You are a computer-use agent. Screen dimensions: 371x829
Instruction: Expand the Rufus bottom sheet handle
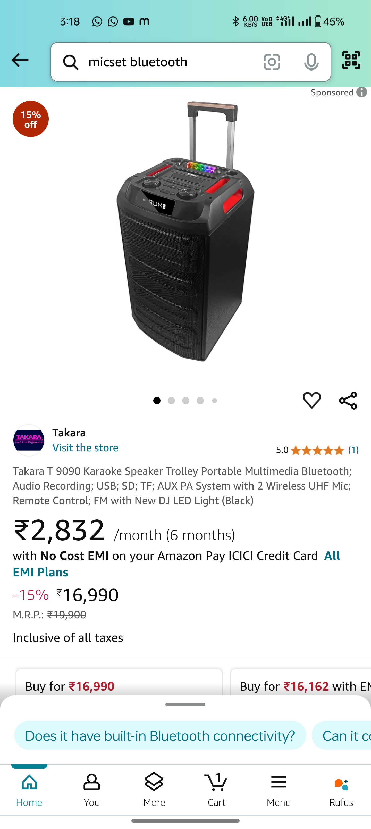(185, 704)
